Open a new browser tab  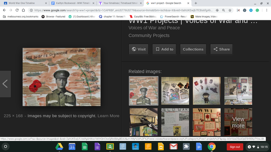coord(196,3)
